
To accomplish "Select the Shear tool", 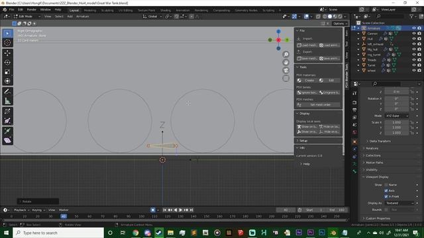I will (7, 140).
